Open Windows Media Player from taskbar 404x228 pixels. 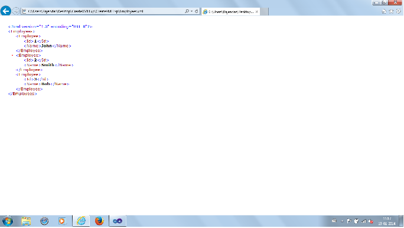(62, 221)
